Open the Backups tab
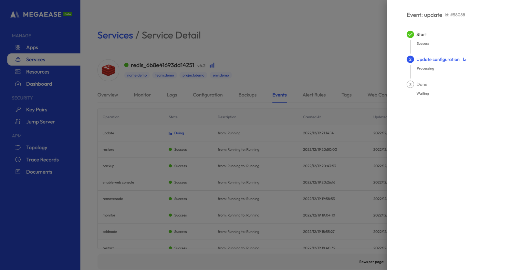This screenshot has width=509, height=270. pyautogui.click(x=247, y=95)
